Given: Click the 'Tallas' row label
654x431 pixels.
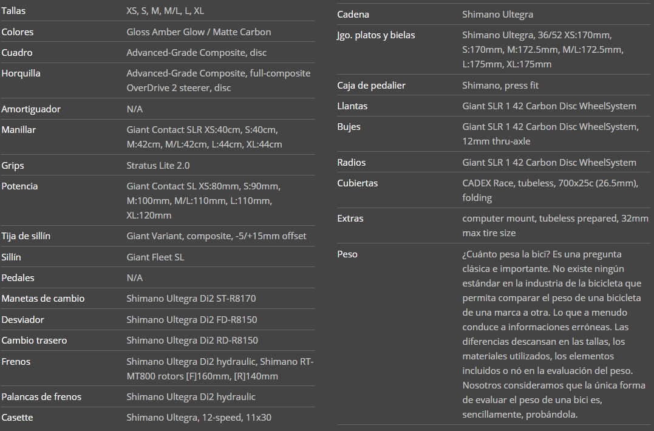Looking at the screenshot, I should pos(14,11).
